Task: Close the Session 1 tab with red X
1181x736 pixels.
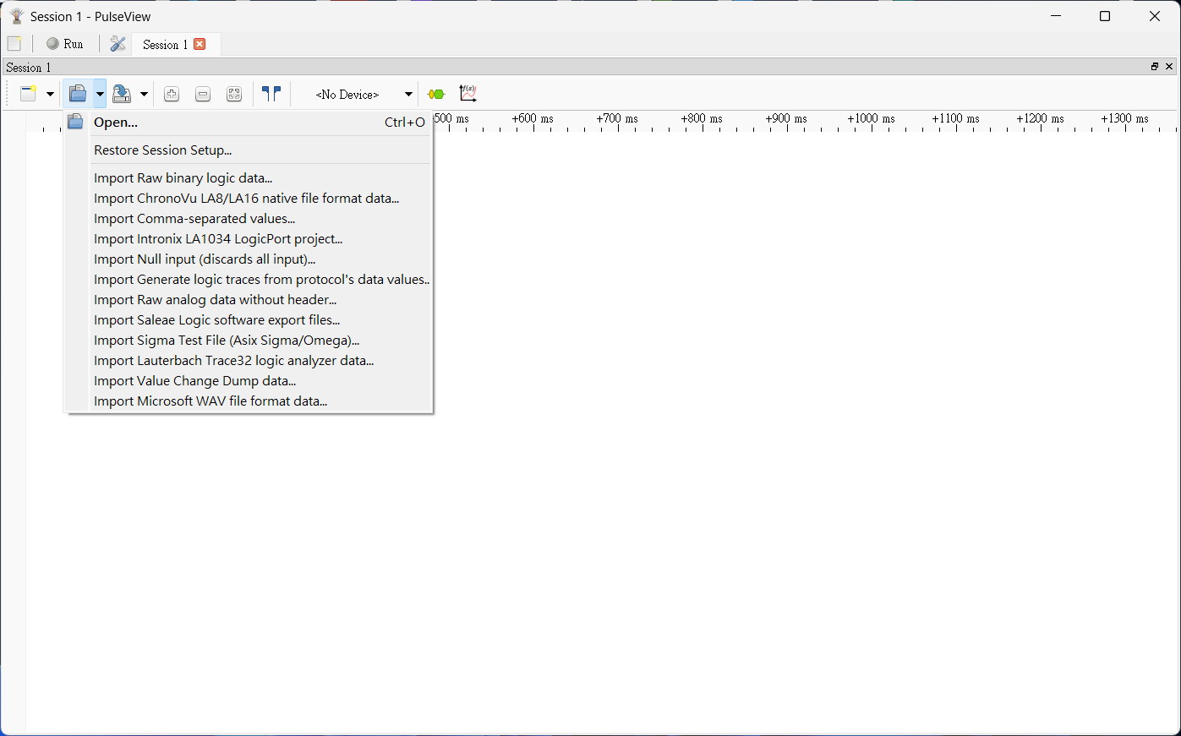Action: [x=200, y=44]
